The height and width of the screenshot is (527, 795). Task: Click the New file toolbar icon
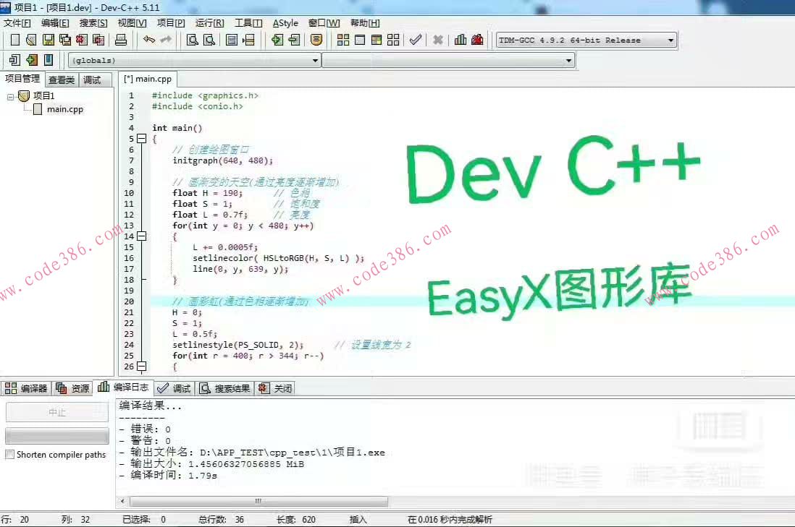[x=15, y=40]
